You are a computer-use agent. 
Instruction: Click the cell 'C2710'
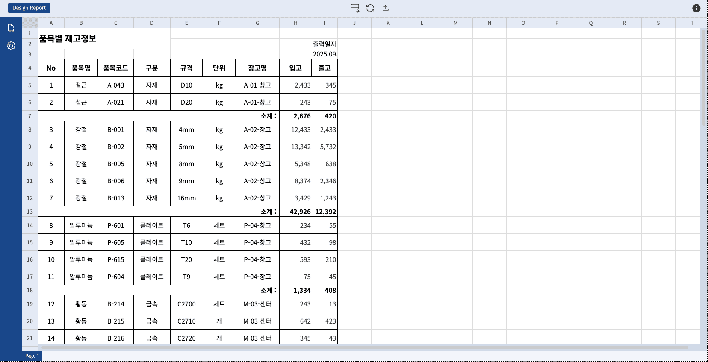pyautogui.click(x=186, y=321)
